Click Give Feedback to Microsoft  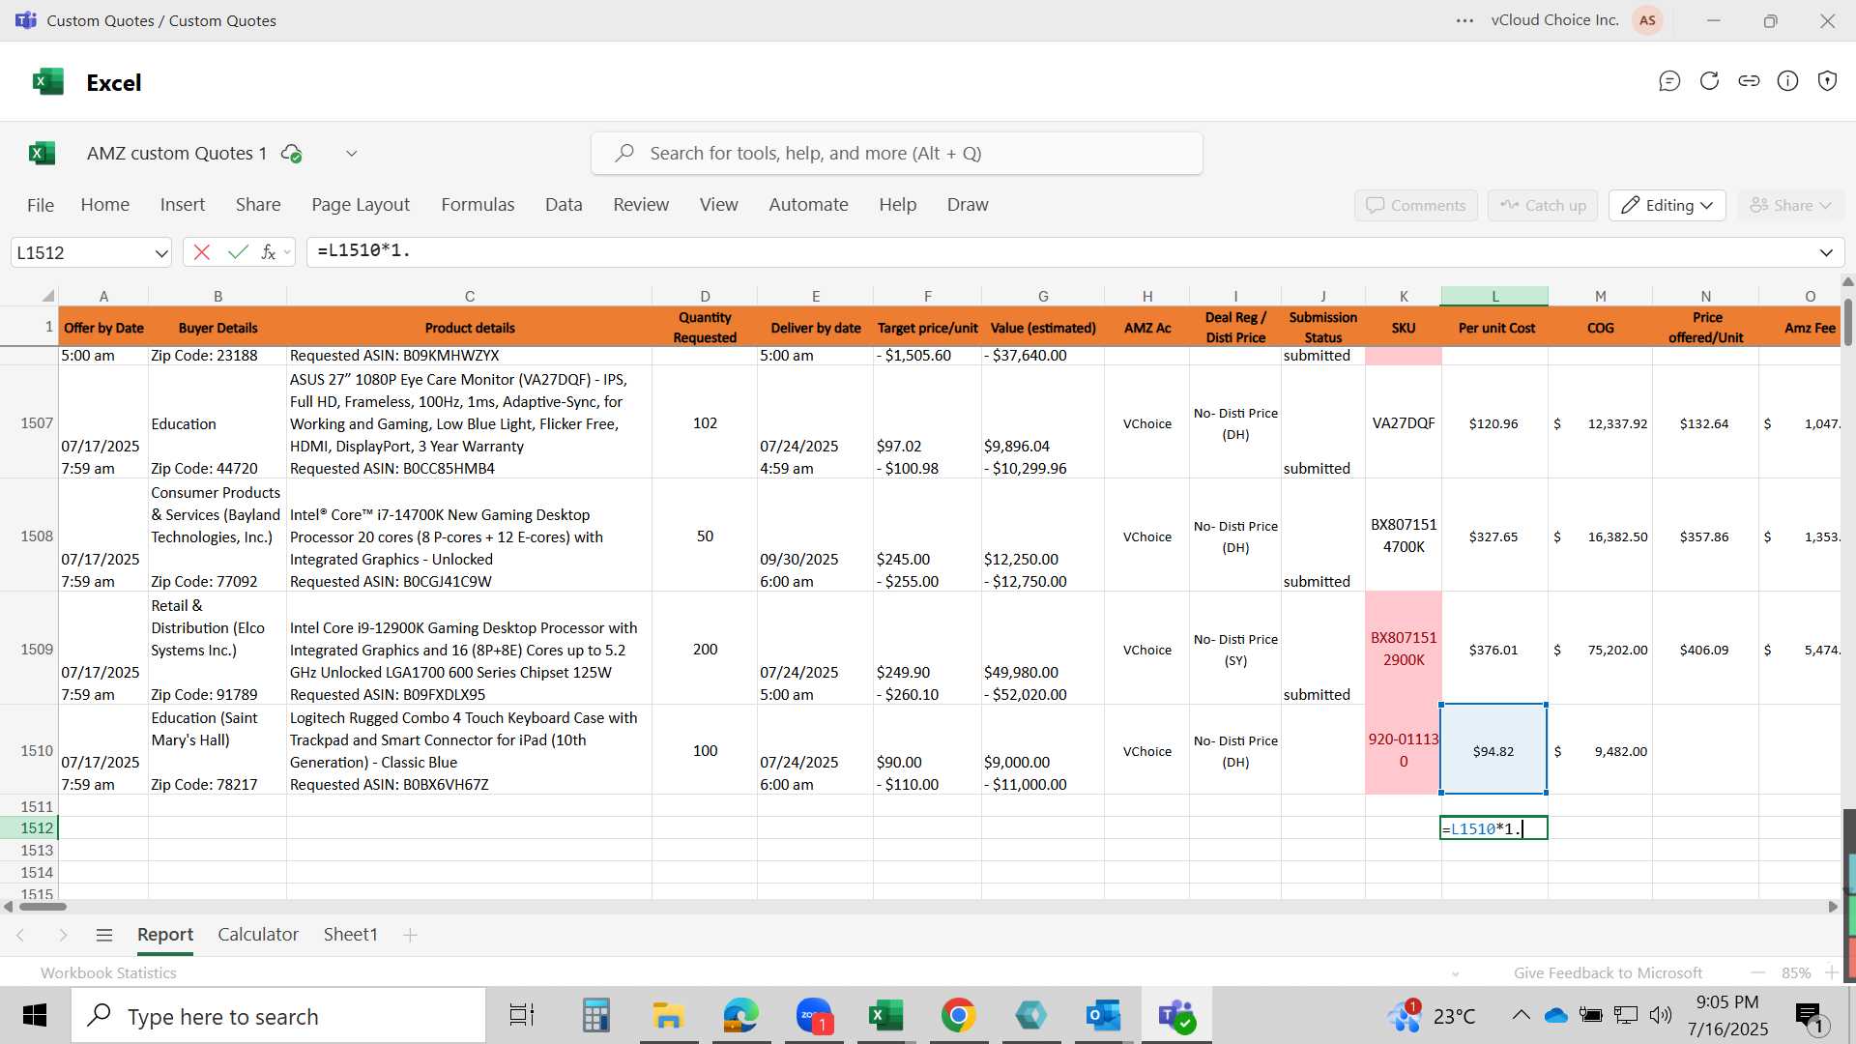pos(1608,972)
